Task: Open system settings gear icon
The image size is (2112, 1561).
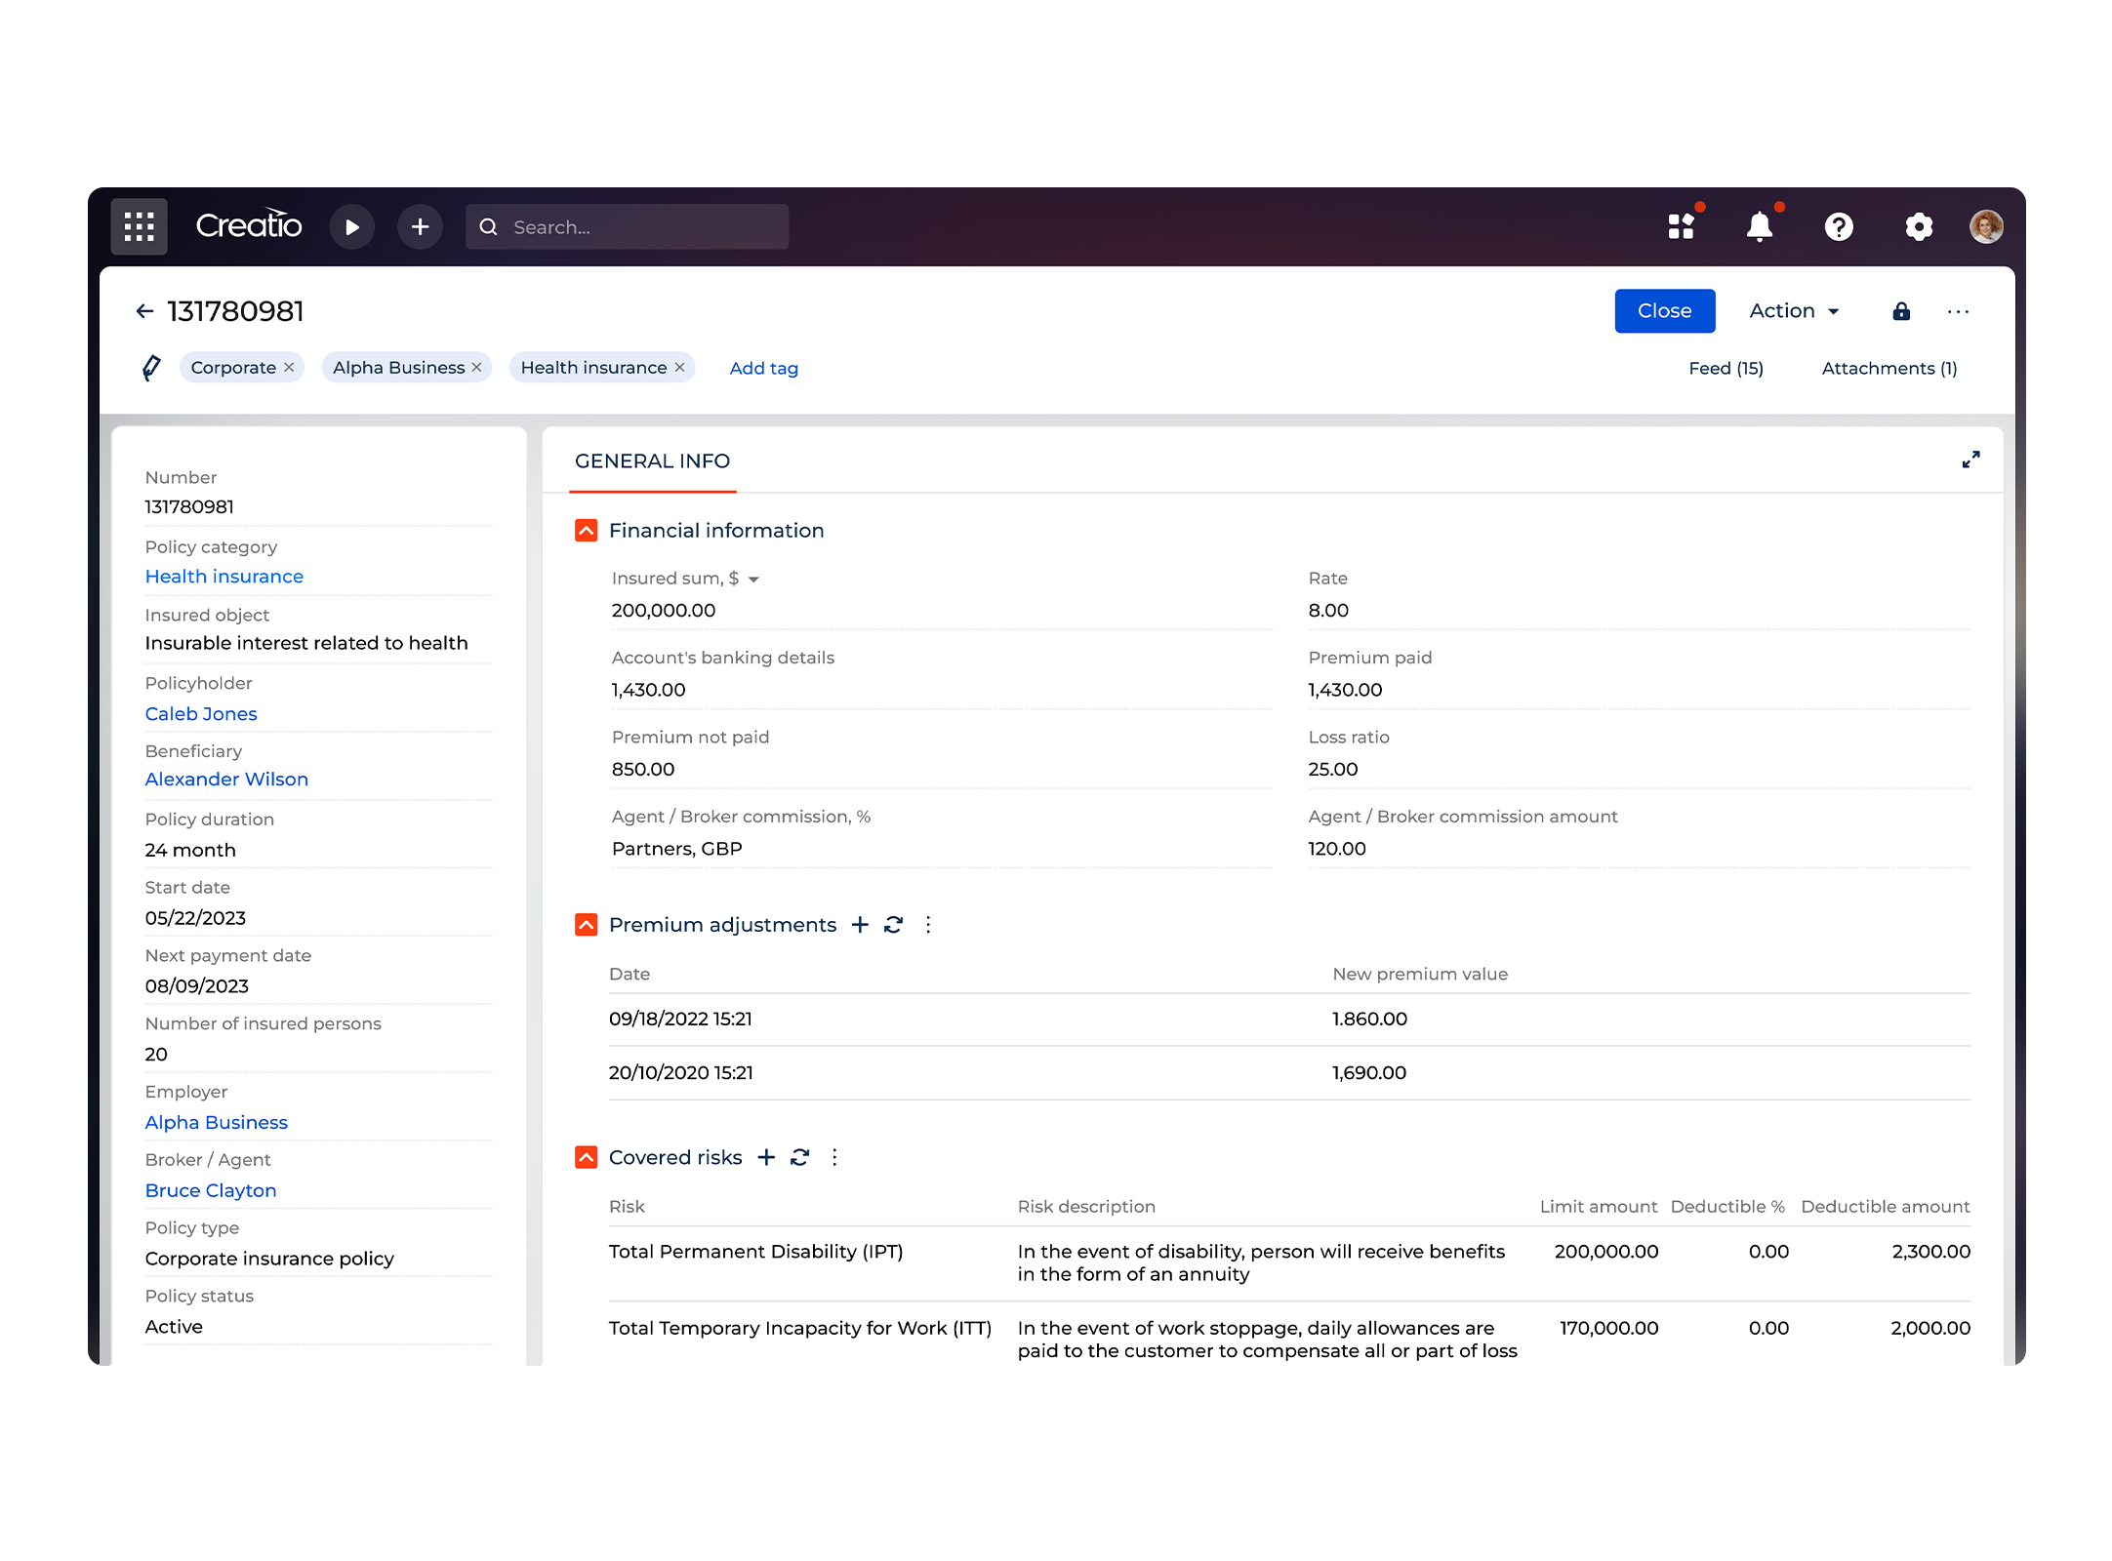Action: [x=1918, y=226]
